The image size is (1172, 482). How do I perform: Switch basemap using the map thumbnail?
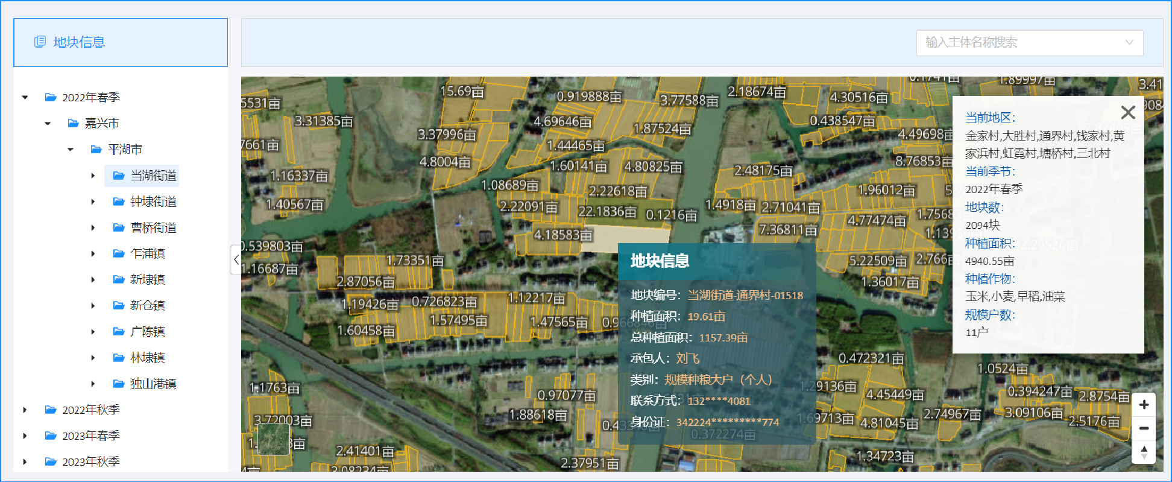coord(273,439)
